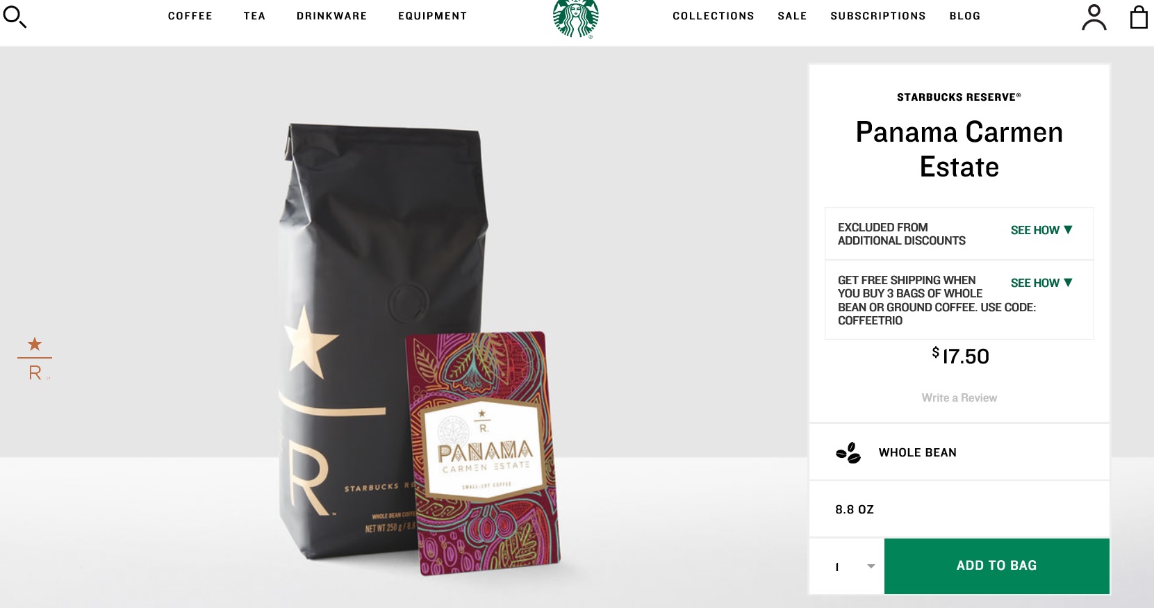The image size is (1154, 608).
Task: Click the Starbucks siren logo
Action: pyautogui.click(x=576, y=18)
